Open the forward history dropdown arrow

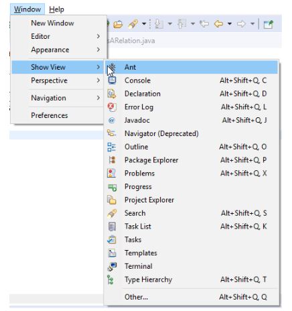tap(252, 23)
